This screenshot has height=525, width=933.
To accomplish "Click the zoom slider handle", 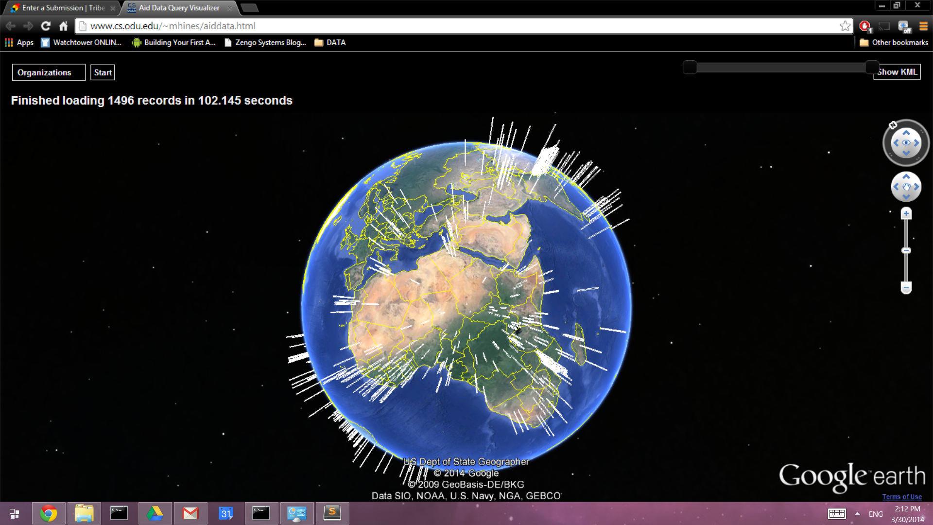I will coord(906,251).
